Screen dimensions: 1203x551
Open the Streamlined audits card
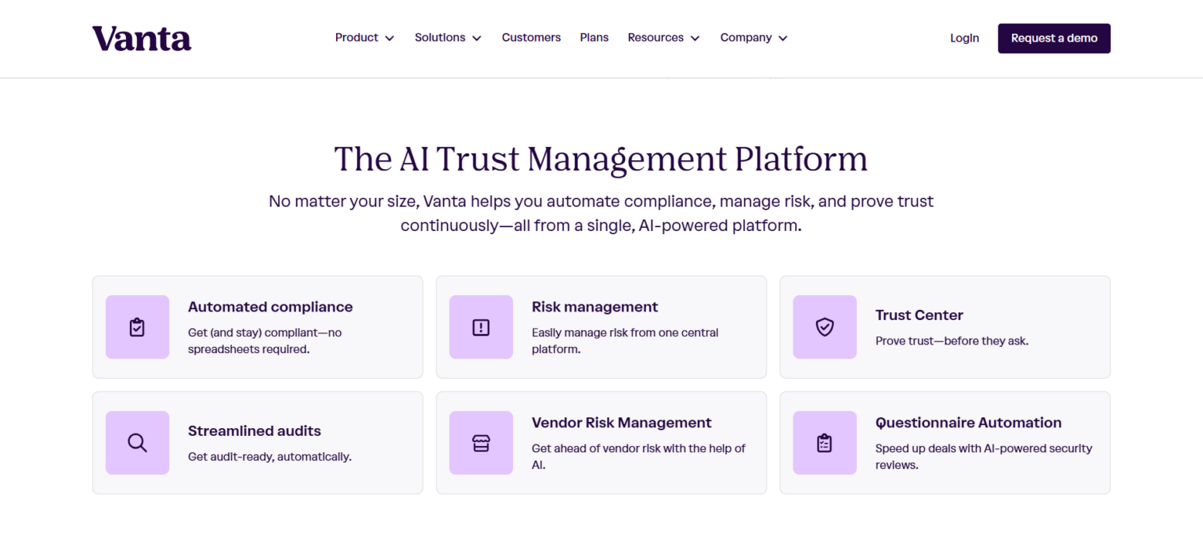pyautogui.click(x=257, y=443)
